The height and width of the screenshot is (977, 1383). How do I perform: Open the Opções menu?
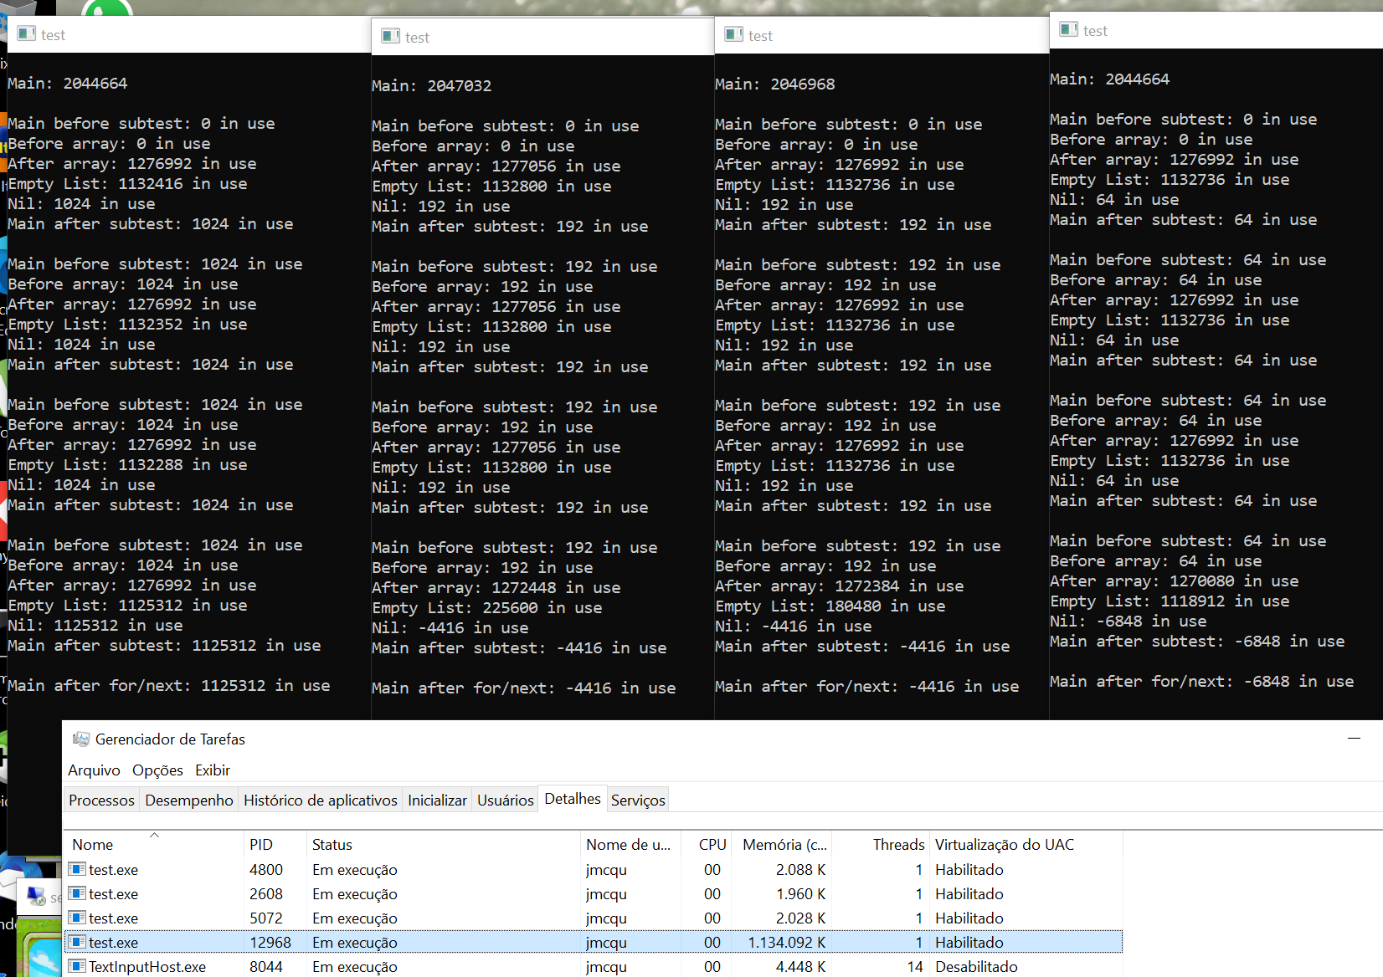click(157, 770)
